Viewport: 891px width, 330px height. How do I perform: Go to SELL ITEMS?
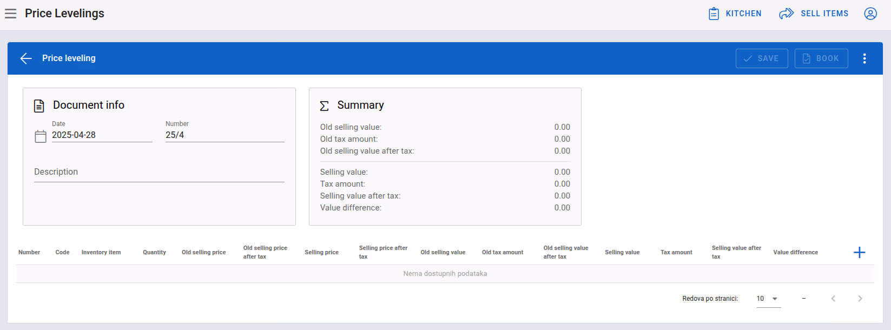tap(814, 14)
